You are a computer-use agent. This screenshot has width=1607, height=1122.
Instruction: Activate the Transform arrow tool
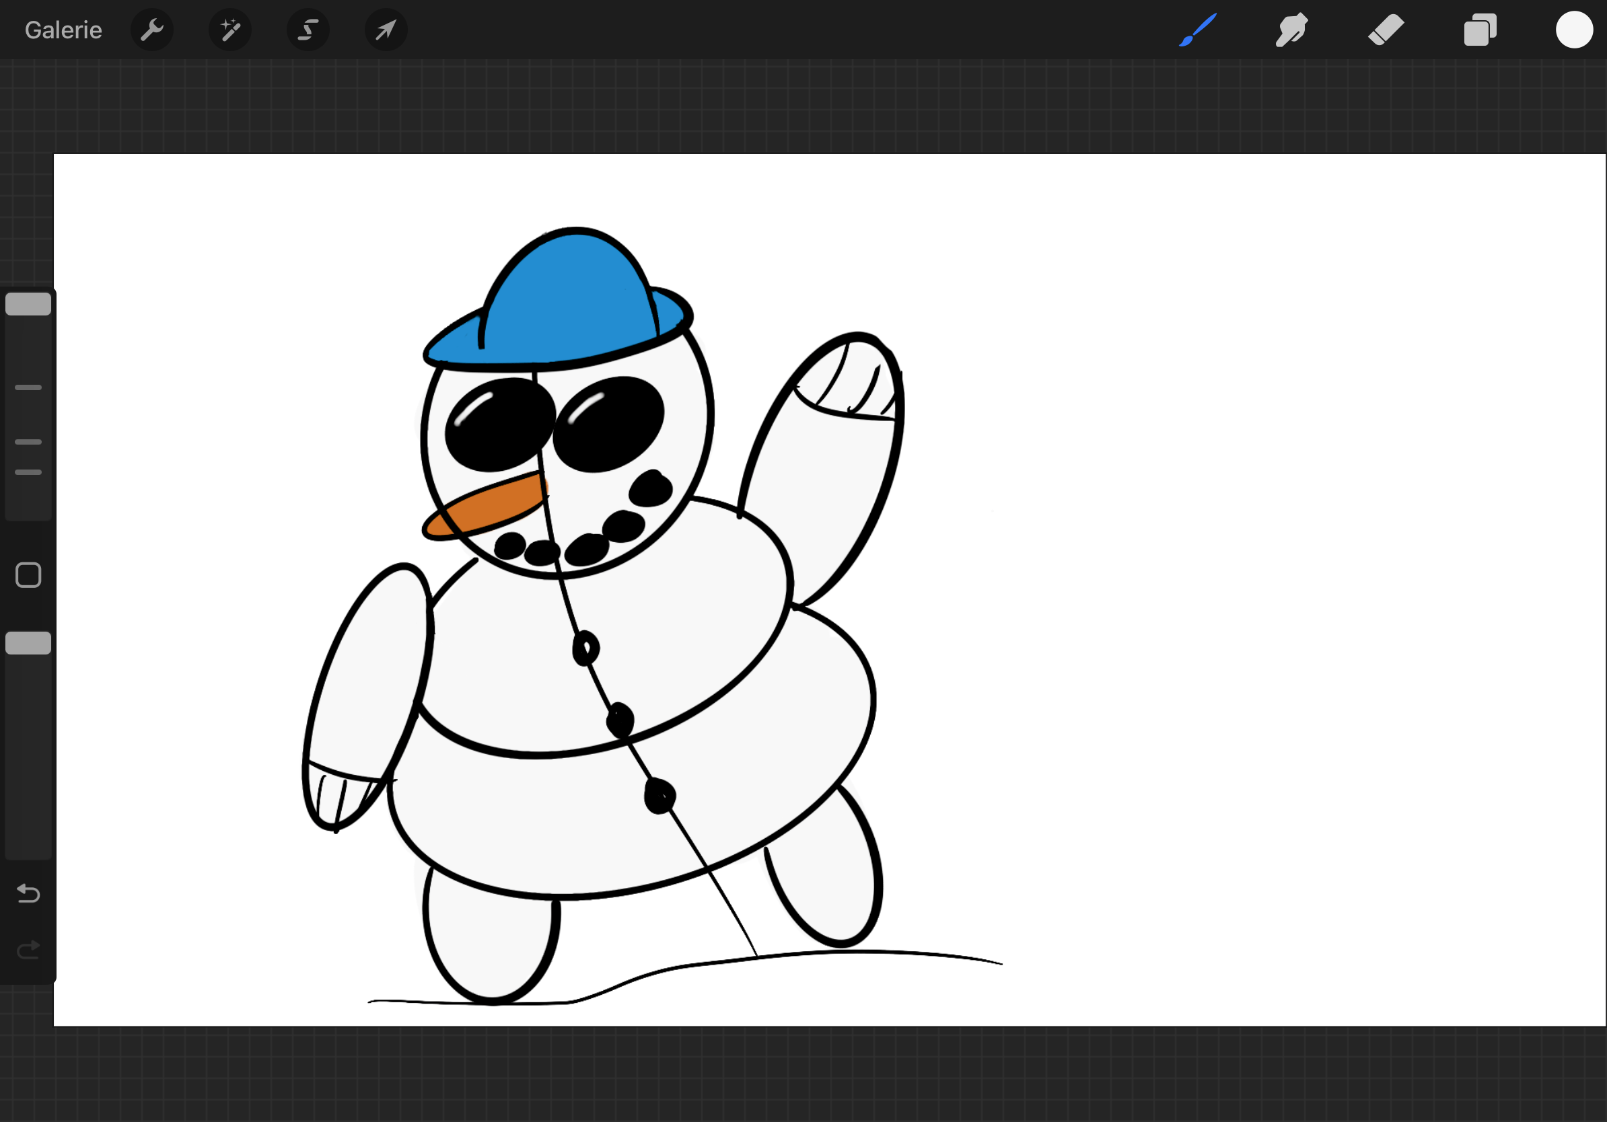pos(386,30)
